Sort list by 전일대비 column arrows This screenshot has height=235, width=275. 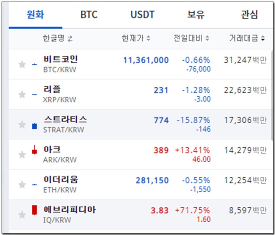pos(207,38)
